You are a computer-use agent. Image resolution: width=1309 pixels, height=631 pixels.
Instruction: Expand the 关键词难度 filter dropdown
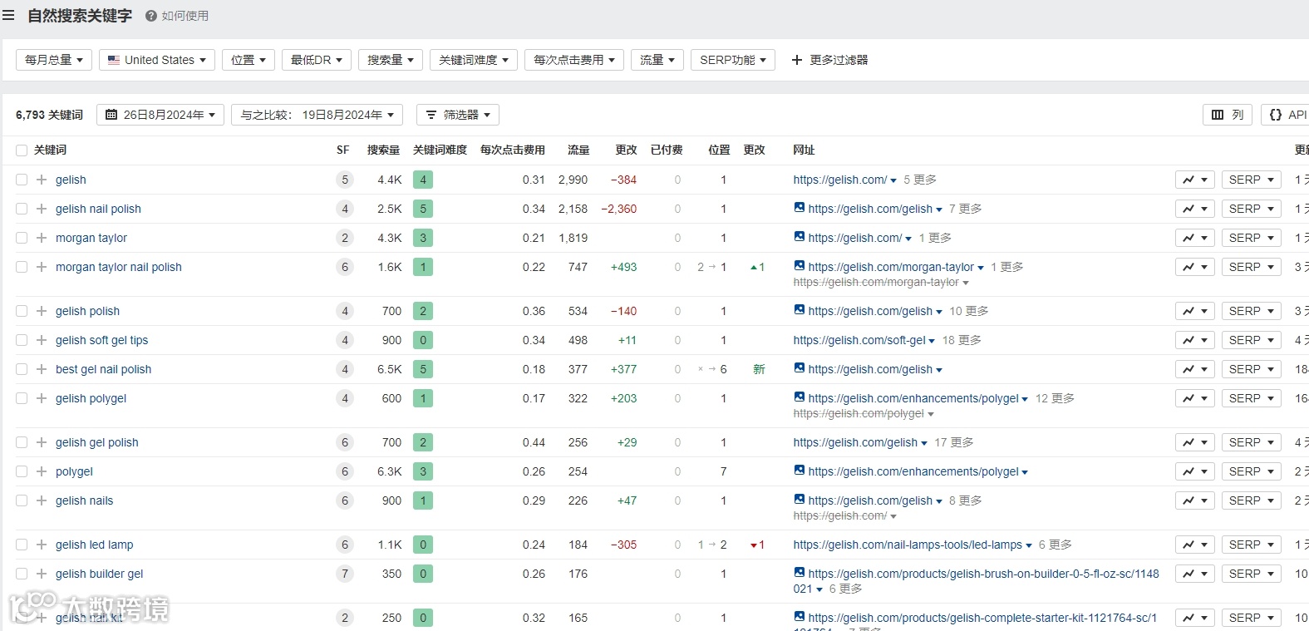474,60
